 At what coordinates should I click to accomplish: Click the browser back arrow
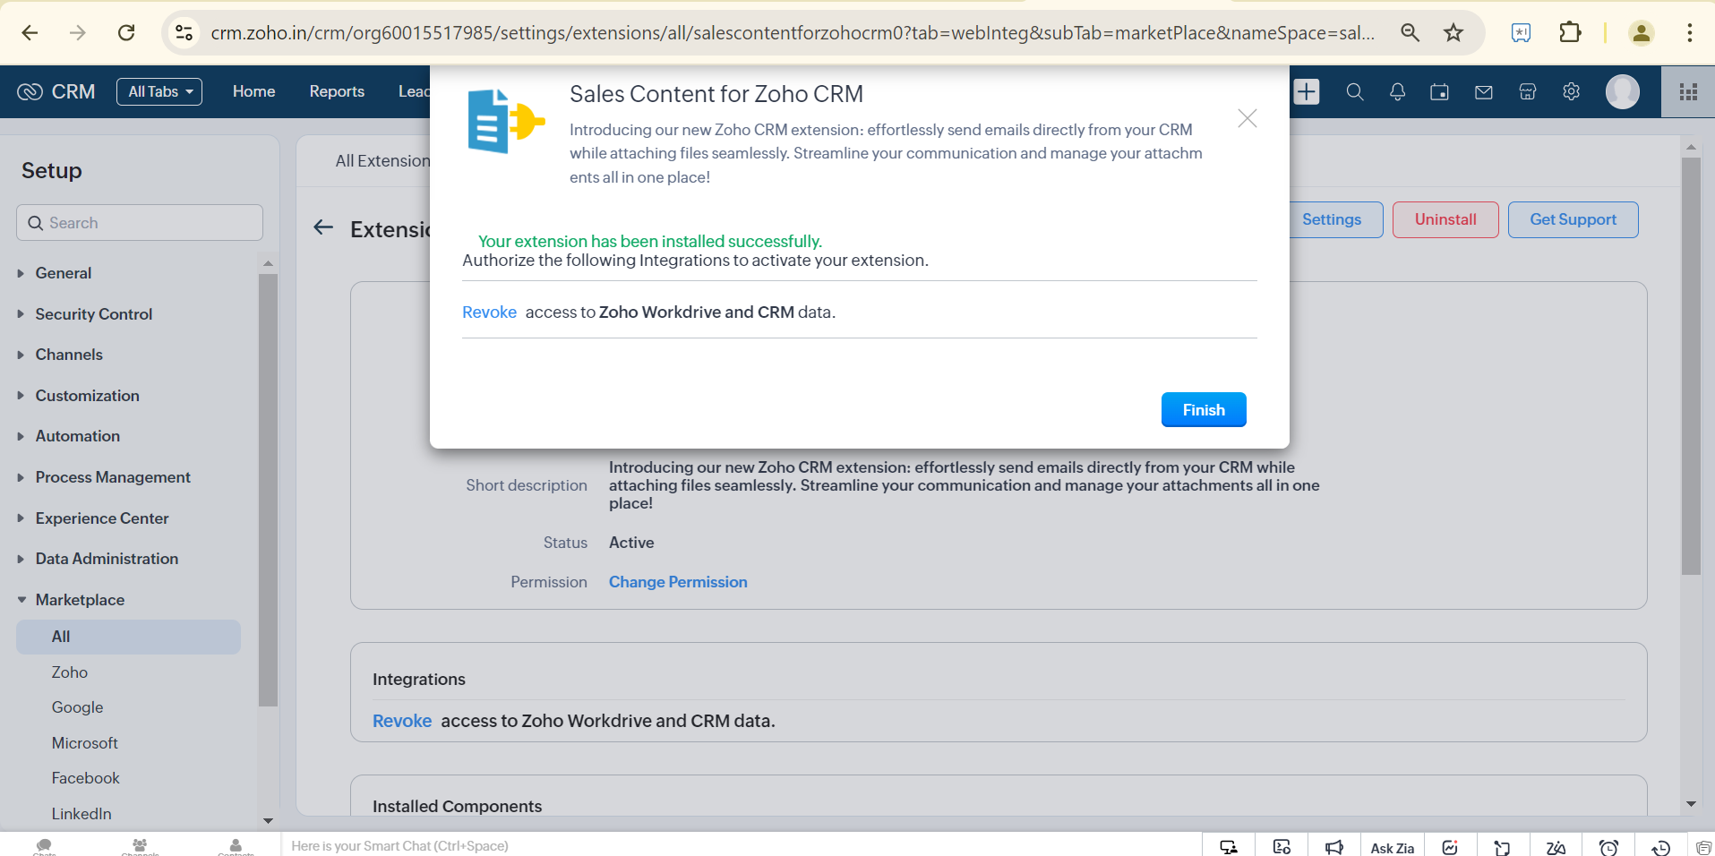tap(30, 33)
